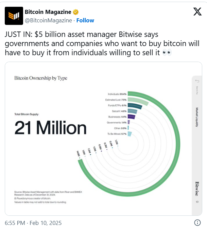This screenshot has height=230, width=207.
Task: Open the tweet timestamp link
Action: (x=33, y=223)
